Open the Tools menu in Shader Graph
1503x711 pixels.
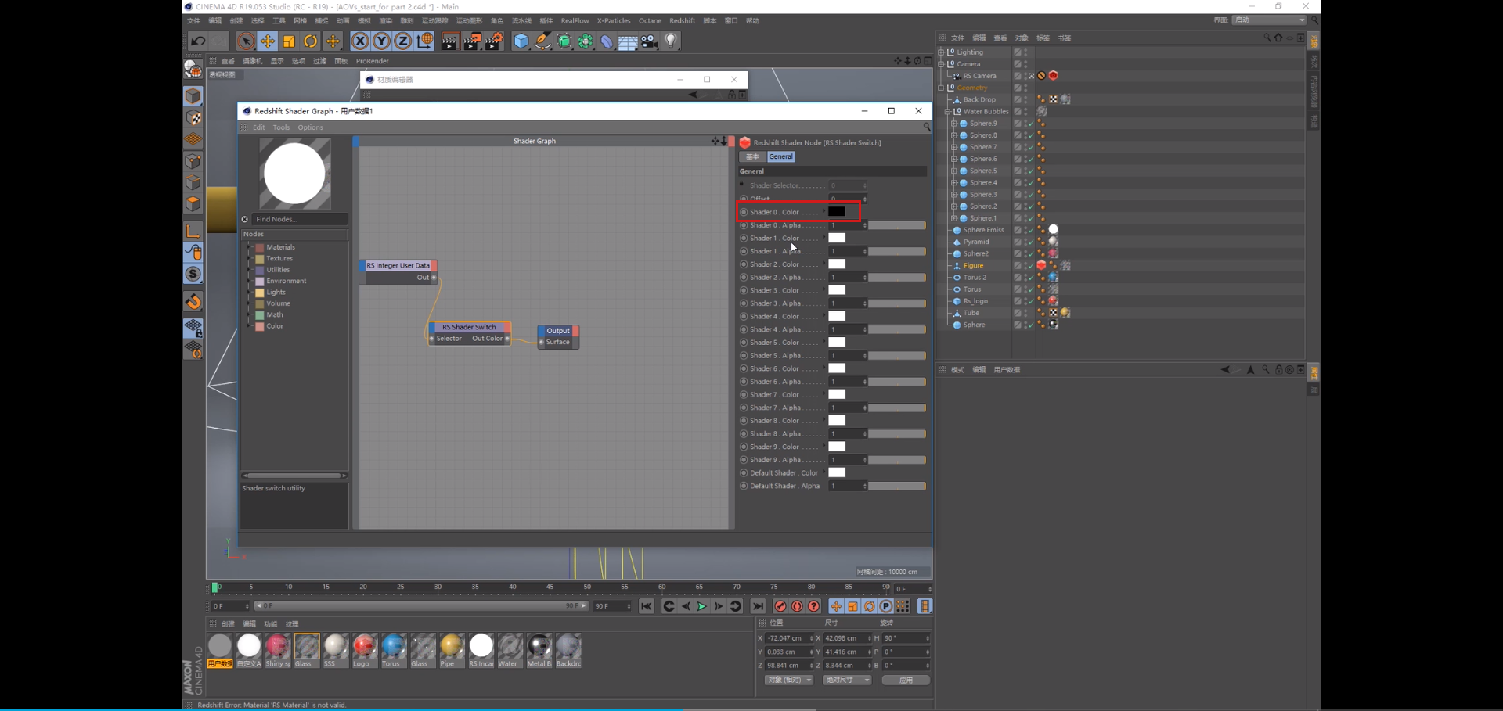click(x=281, y=127)
